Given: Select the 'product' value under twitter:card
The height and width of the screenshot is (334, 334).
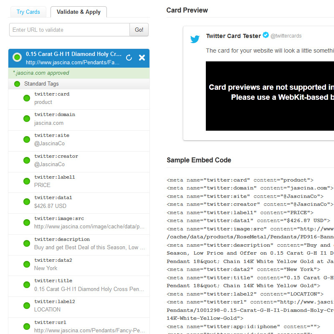Looking at the screenshot, I should 43,102.
